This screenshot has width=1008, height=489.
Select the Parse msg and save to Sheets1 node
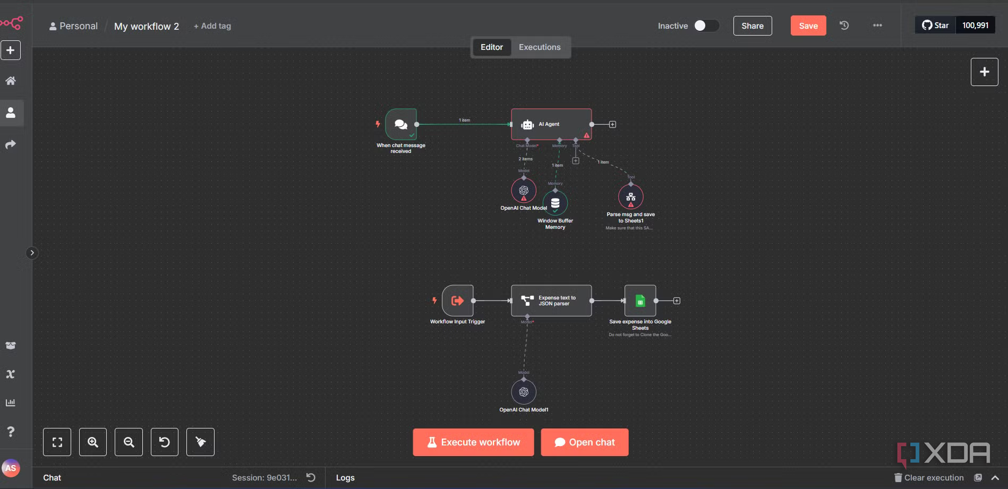(631, 197)
